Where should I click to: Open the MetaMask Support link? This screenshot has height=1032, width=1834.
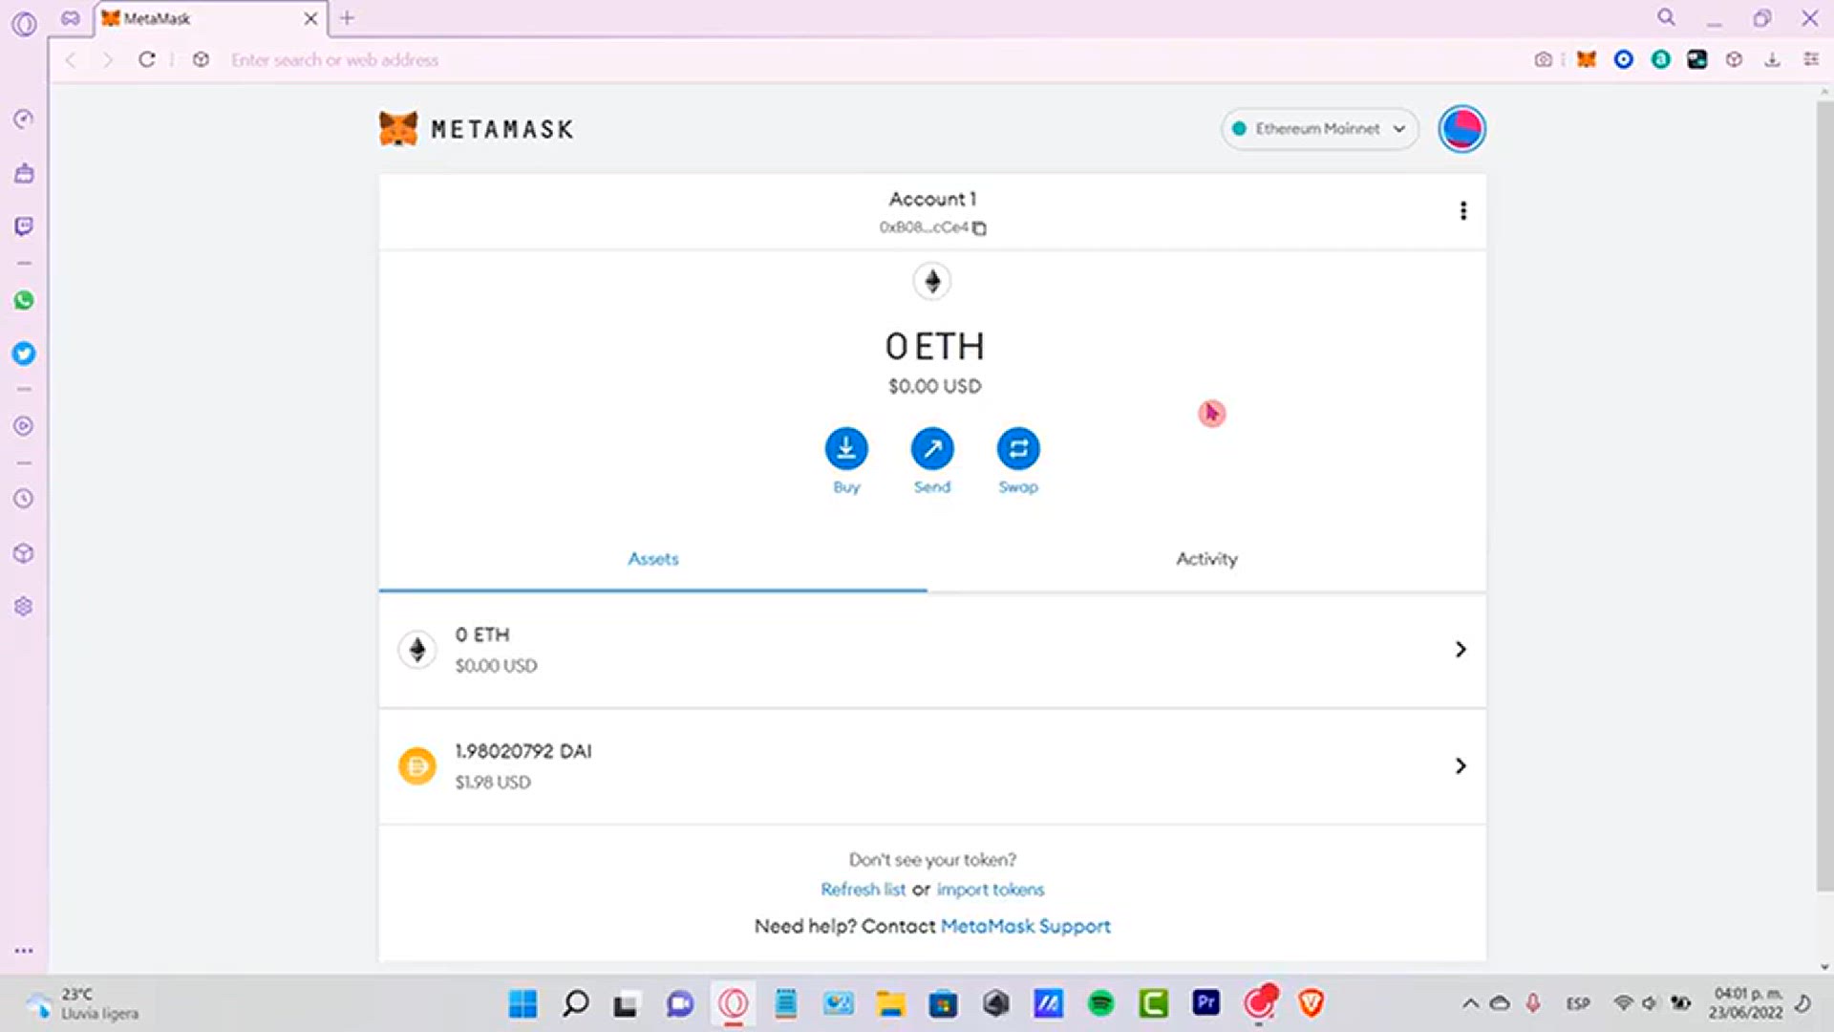pyautogui.click(x=1025, y=926)
